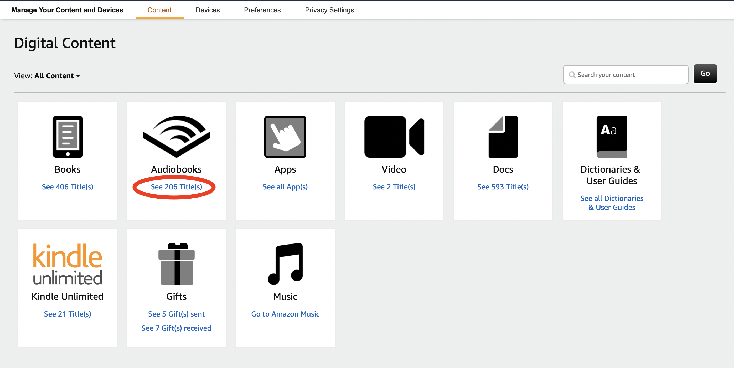This screenshot has width=734, height=368.
Task: Click Privacy Settings menu item
Action: pos(329,9)
